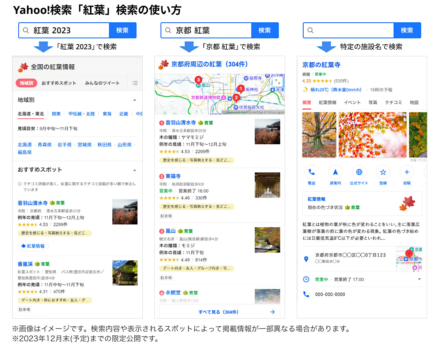Click the magnifier icon in the empty search box

(x=311, y=30)
